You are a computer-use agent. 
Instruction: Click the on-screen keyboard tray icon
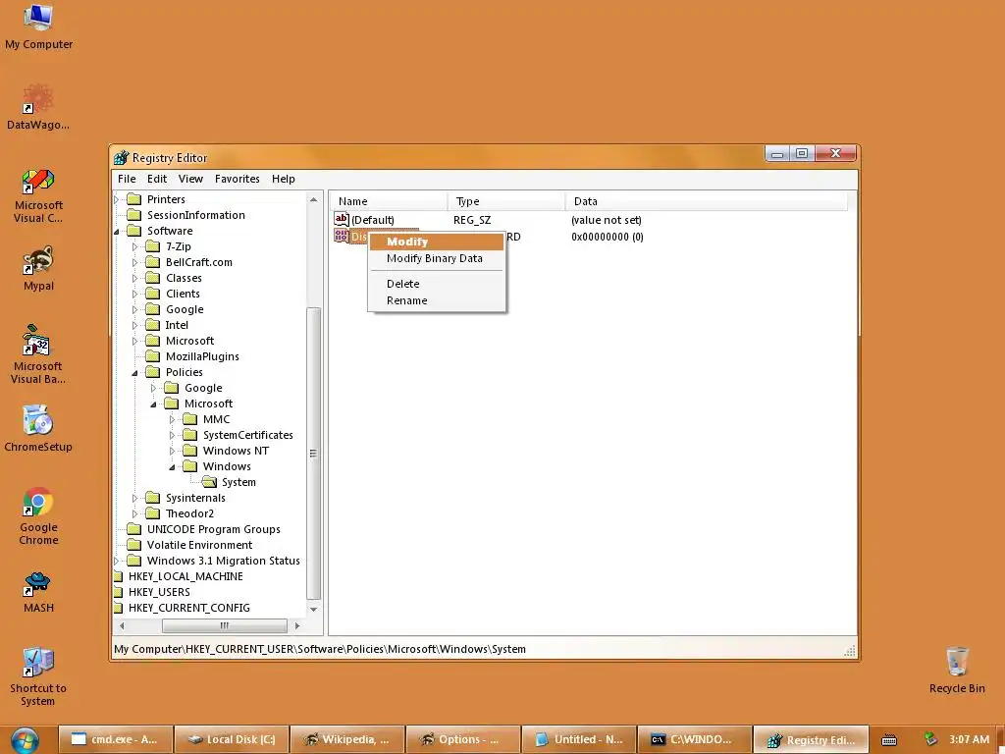[889, 740]
